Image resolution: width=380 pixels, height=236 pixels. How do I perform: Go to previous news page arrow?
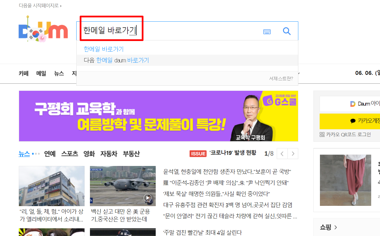(x=282, y=154)
